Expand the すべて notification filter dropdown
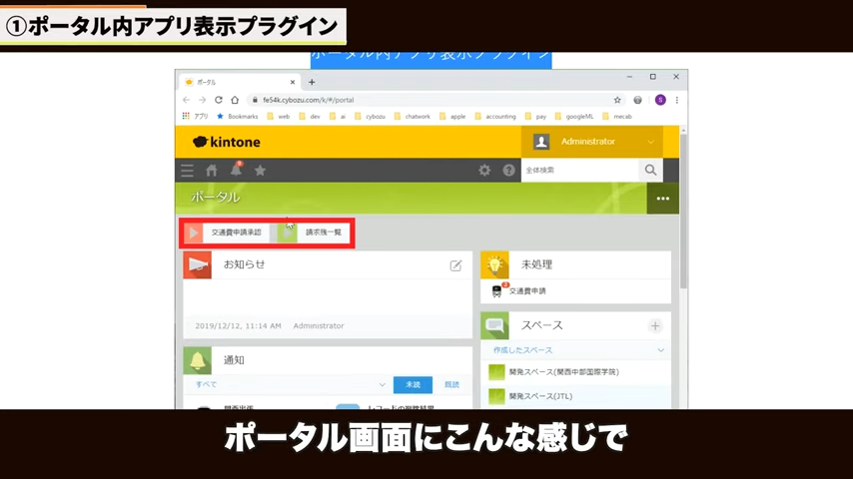Screen dimensions: 853x479 pos(291,384)
